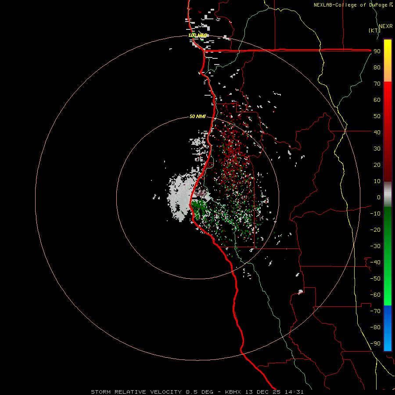Screen dimensions: 395x395
Task: Click the 40 value on the velocity scale
Action: pyautogui.click(x=377, y=133)
